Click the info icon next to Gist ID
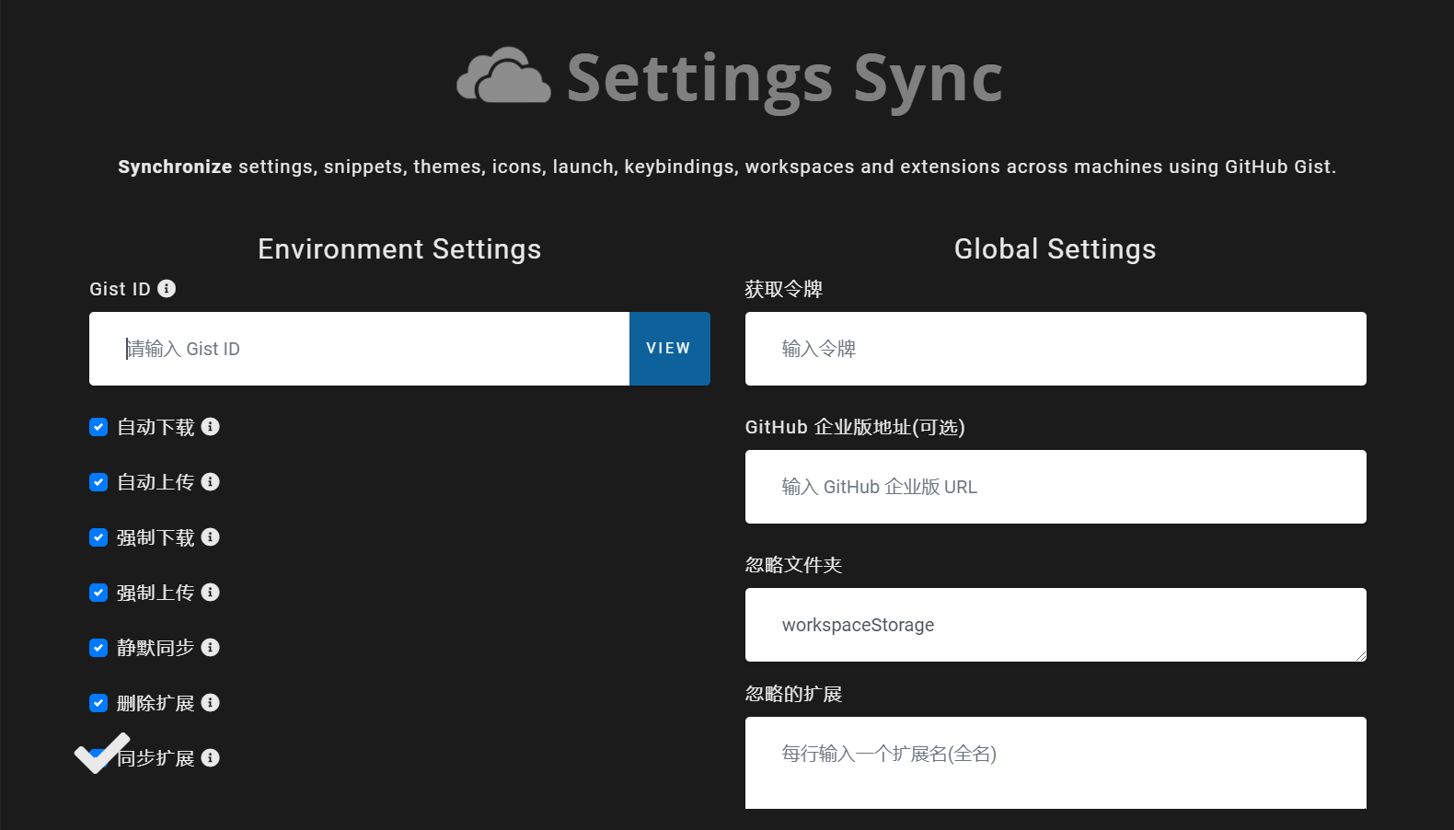Viewport: 1454px width, 830px height. click(167, 289)
